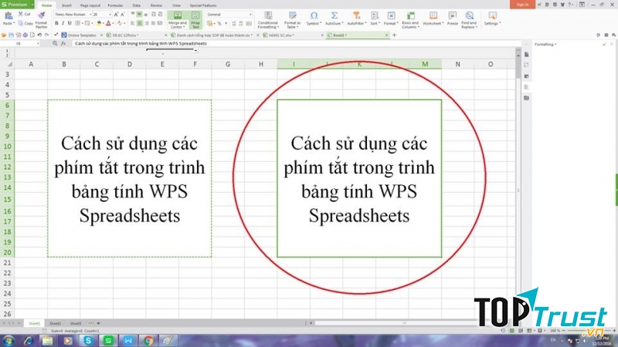Screen dimensions: 618x347
Task: Add a new sheet with plus button
Action: pos(99,323)
